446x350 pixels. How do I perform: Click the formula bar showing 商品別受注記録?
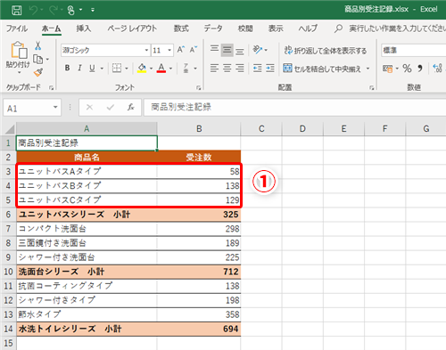click(295, 107)
